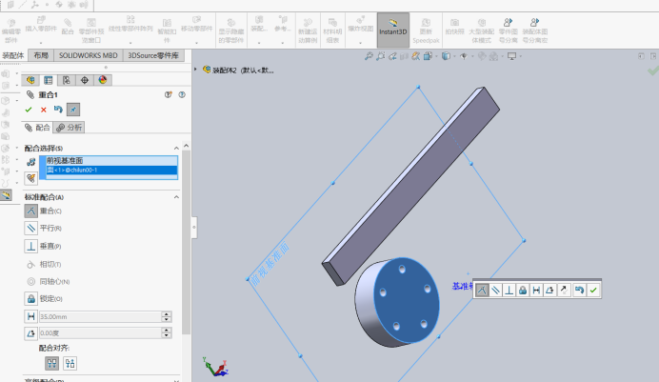Adjust the distance value spinner

click(167, 316)
